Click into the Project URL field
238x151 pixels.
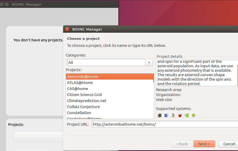165,124
